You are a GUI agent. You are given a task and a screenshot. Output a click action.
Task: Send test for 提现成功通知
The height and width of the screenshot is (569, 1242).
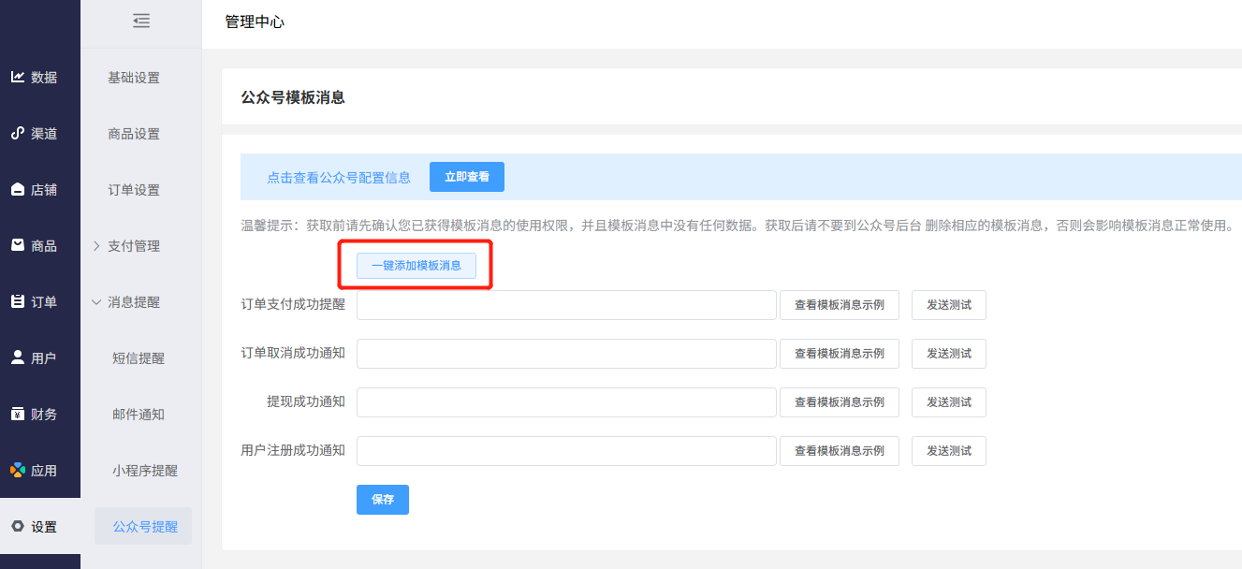[949, 402]
